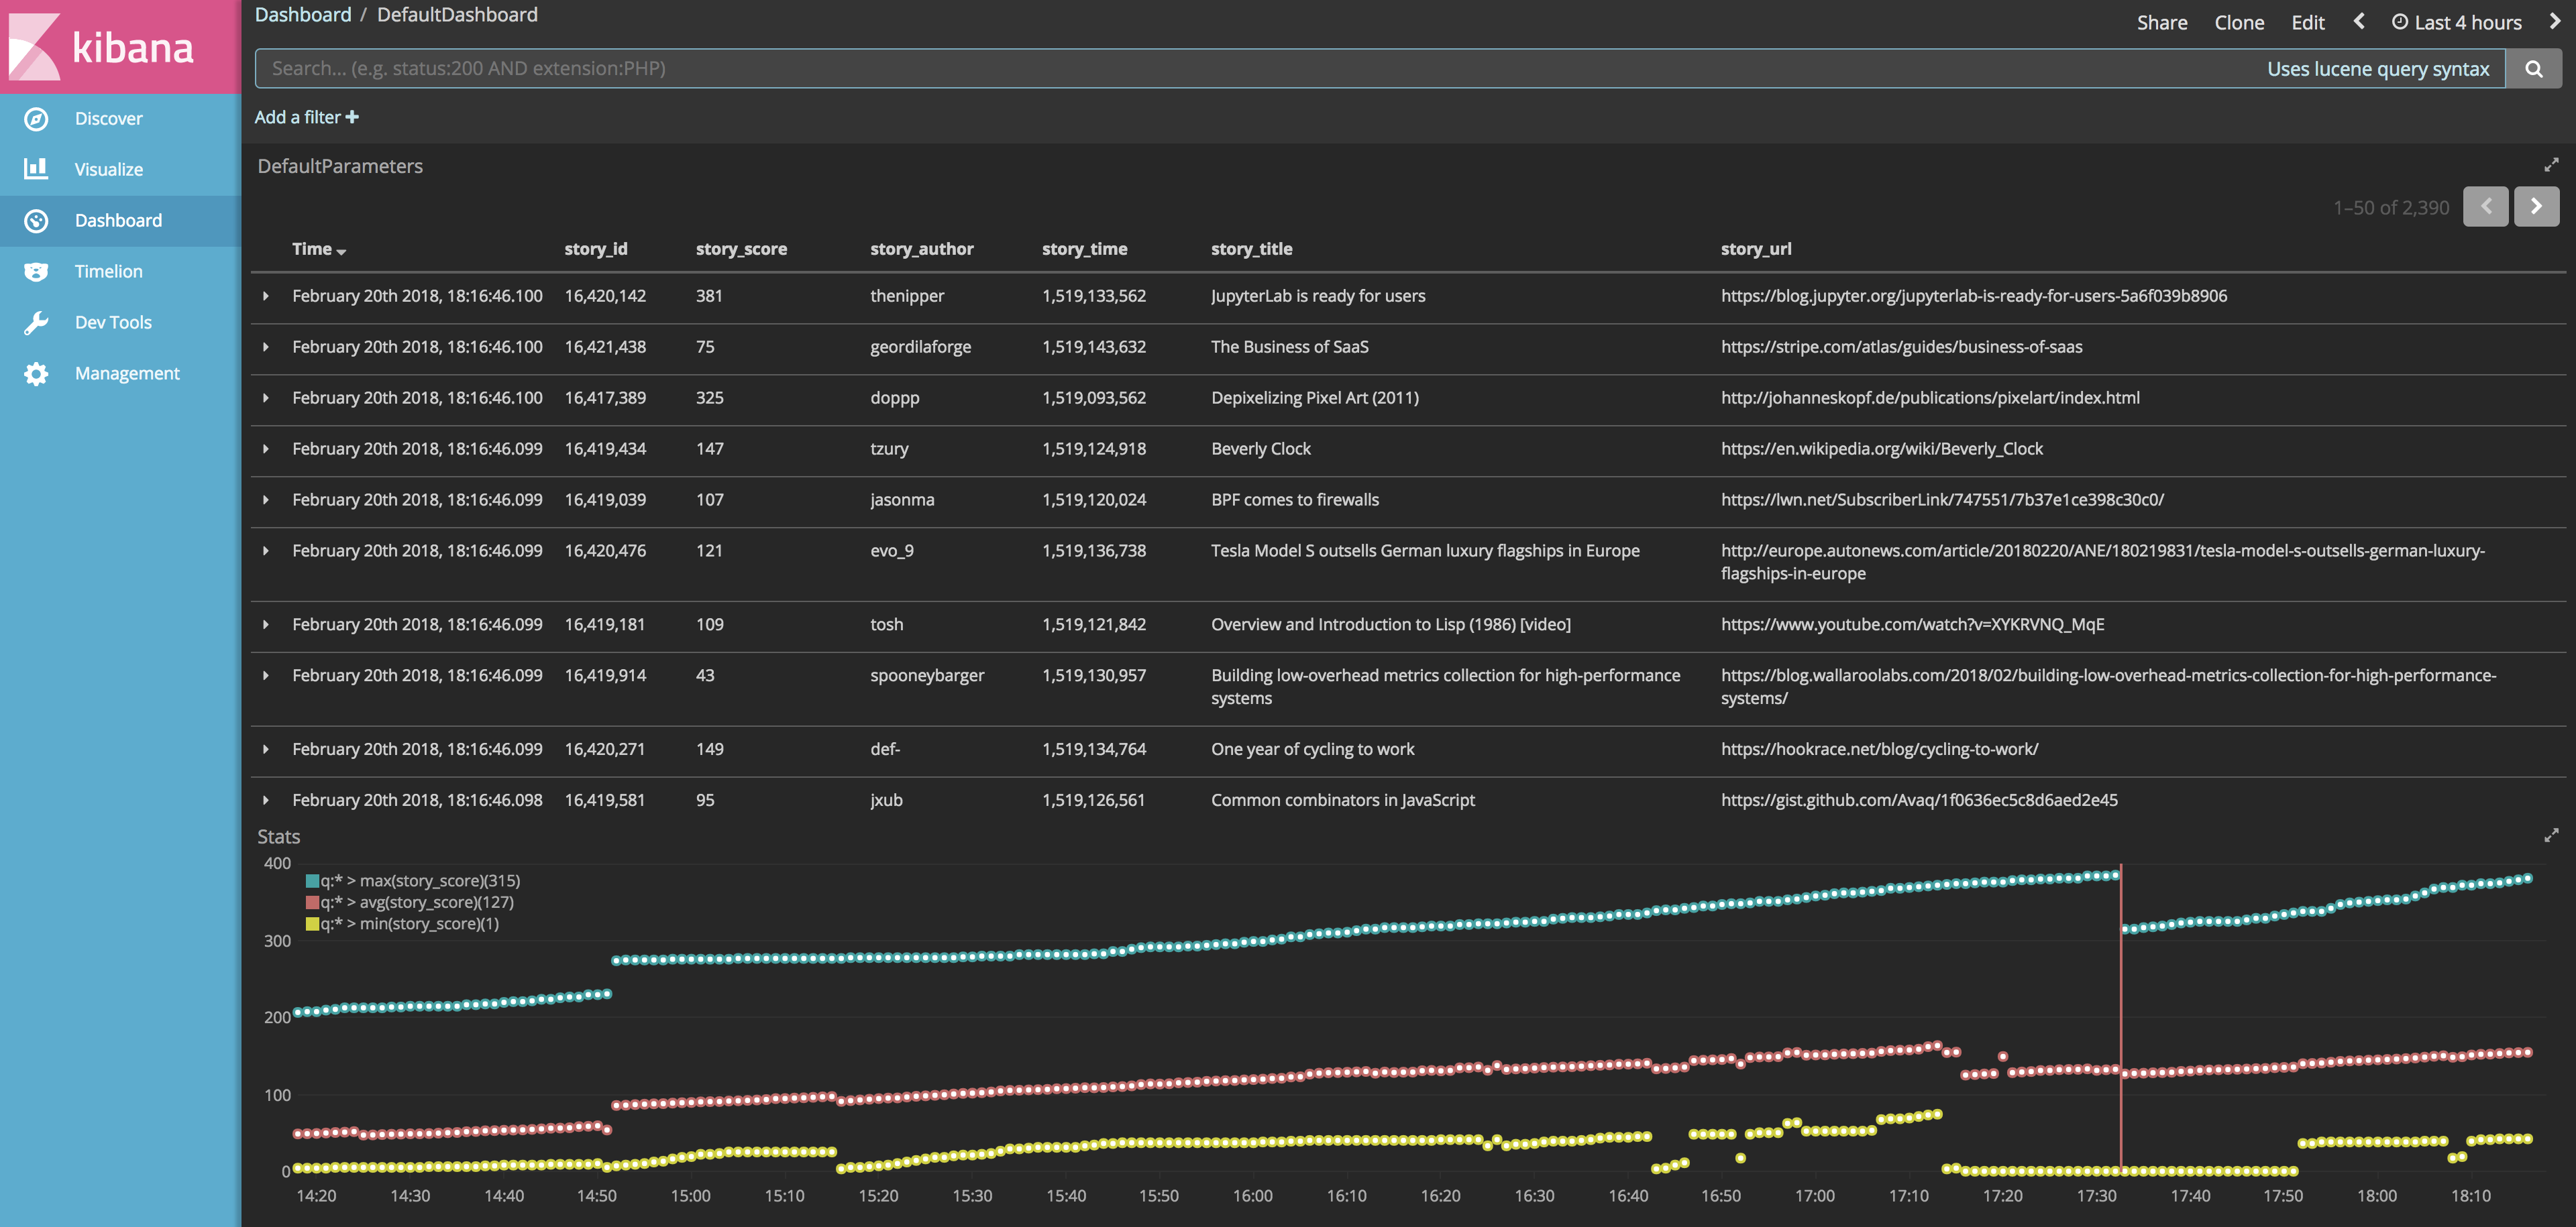Toggle max(story_score) legend swatch

312,881
